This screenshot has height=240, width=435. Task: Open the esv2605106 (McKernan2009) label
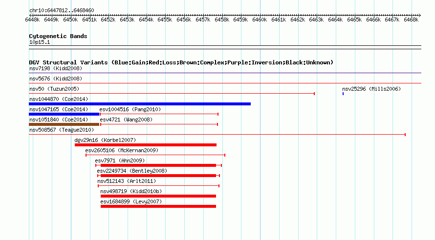click(x=122, y=150)
